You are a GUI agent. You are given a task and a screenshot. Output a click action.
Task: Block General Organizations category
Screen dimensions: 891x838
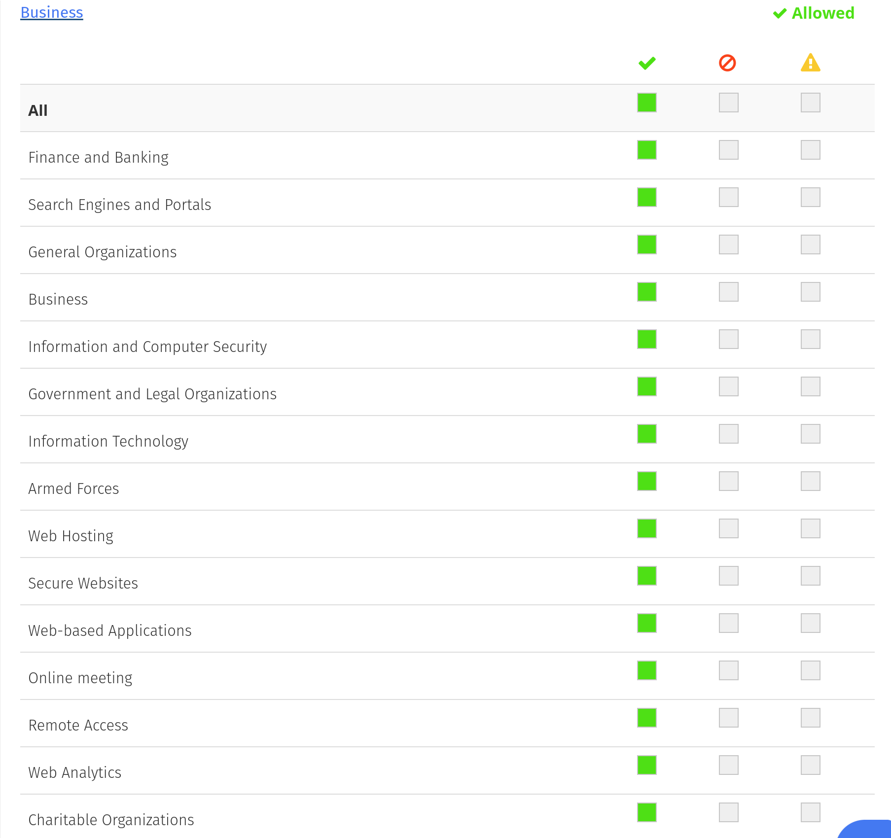point(729,244)
